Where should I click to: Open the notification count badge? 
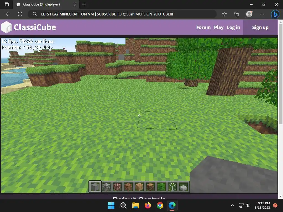[275, 205]
